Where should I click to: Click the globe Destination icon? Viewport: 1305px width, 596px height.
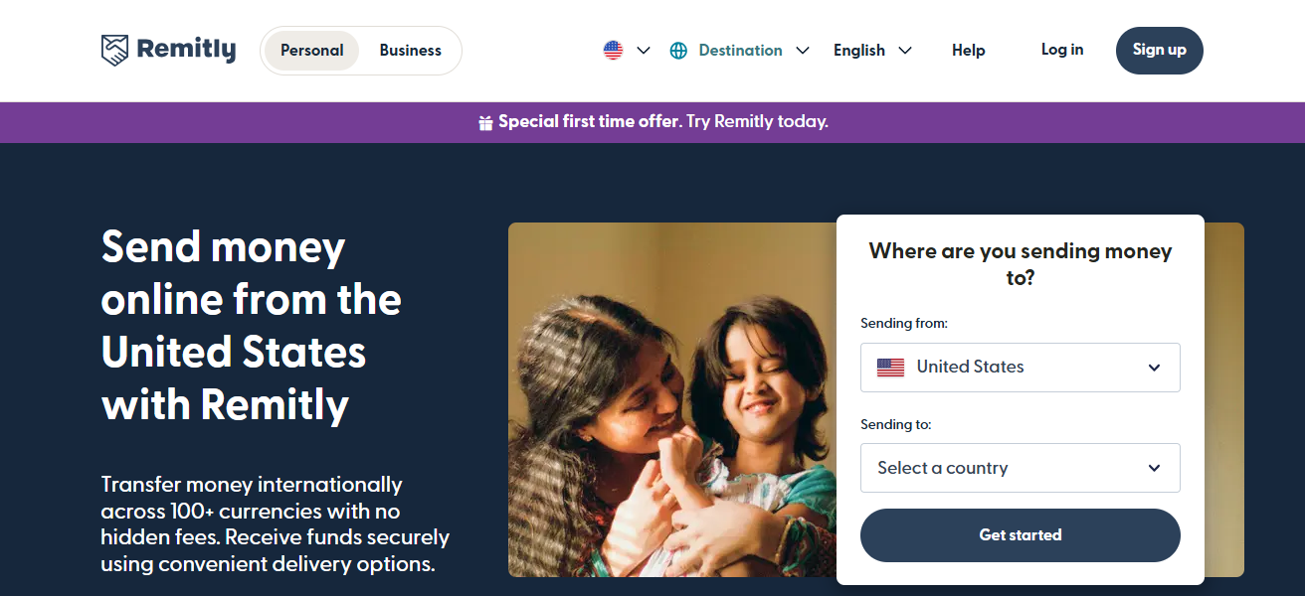coord(678,51)
